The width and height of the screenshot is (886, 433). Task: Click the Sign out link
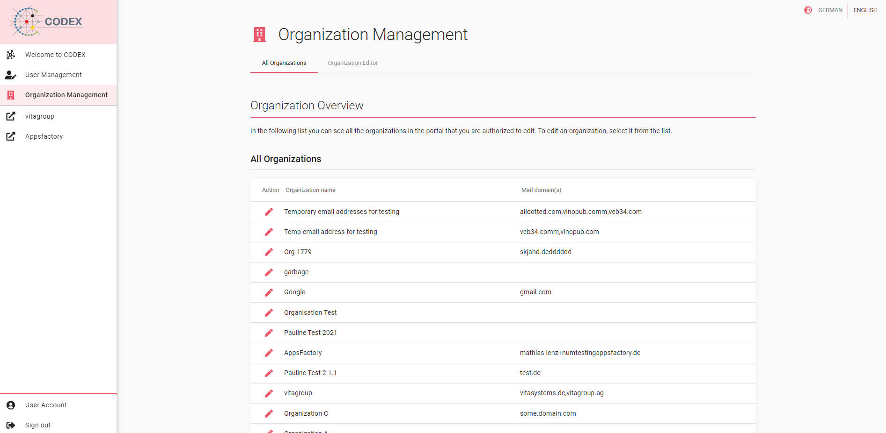click(x=59, y=425)
